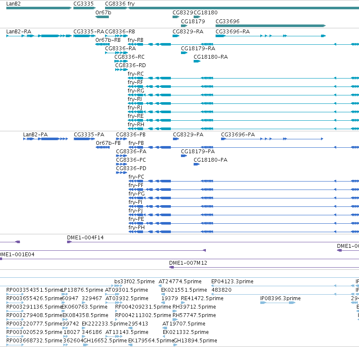Click the bs33f02.5prime EST label

tap(135, 282)
